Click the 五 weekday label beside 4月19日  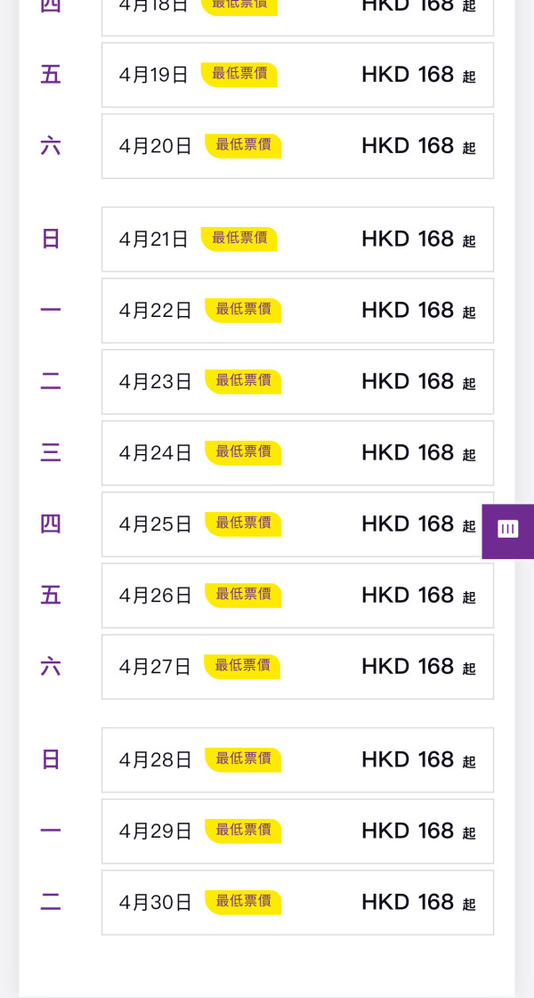point(51,75)
